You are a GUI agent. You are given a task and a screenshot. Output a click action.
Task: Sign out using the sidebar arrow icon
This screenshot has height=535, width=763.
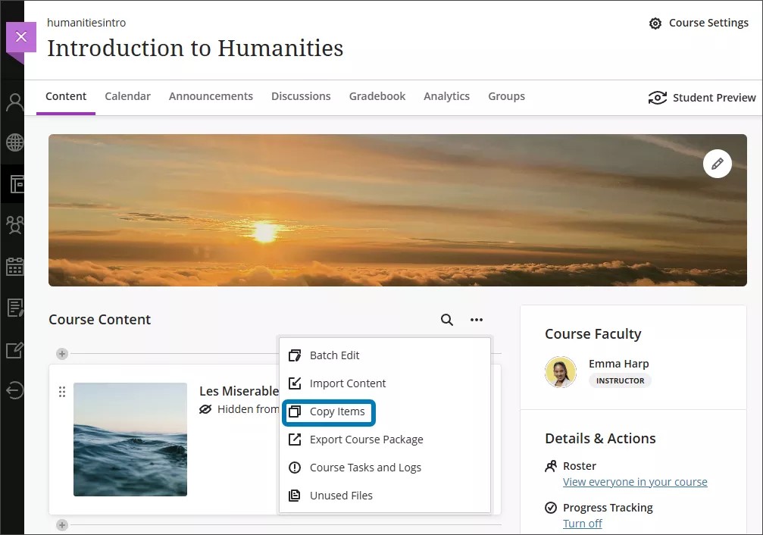coord(14,391)
